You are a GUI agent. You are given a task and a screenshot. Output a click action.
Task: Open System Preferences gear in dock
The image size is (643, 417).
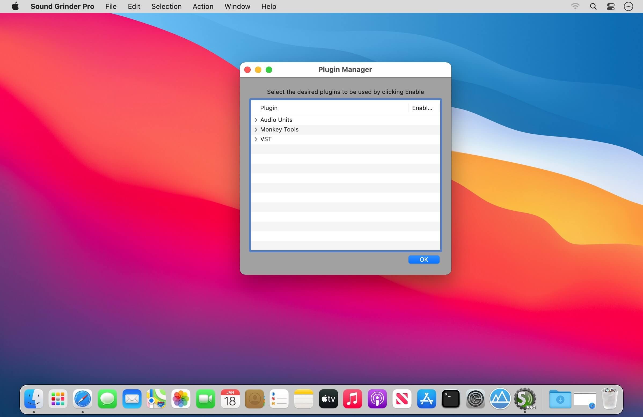[475, 399]
